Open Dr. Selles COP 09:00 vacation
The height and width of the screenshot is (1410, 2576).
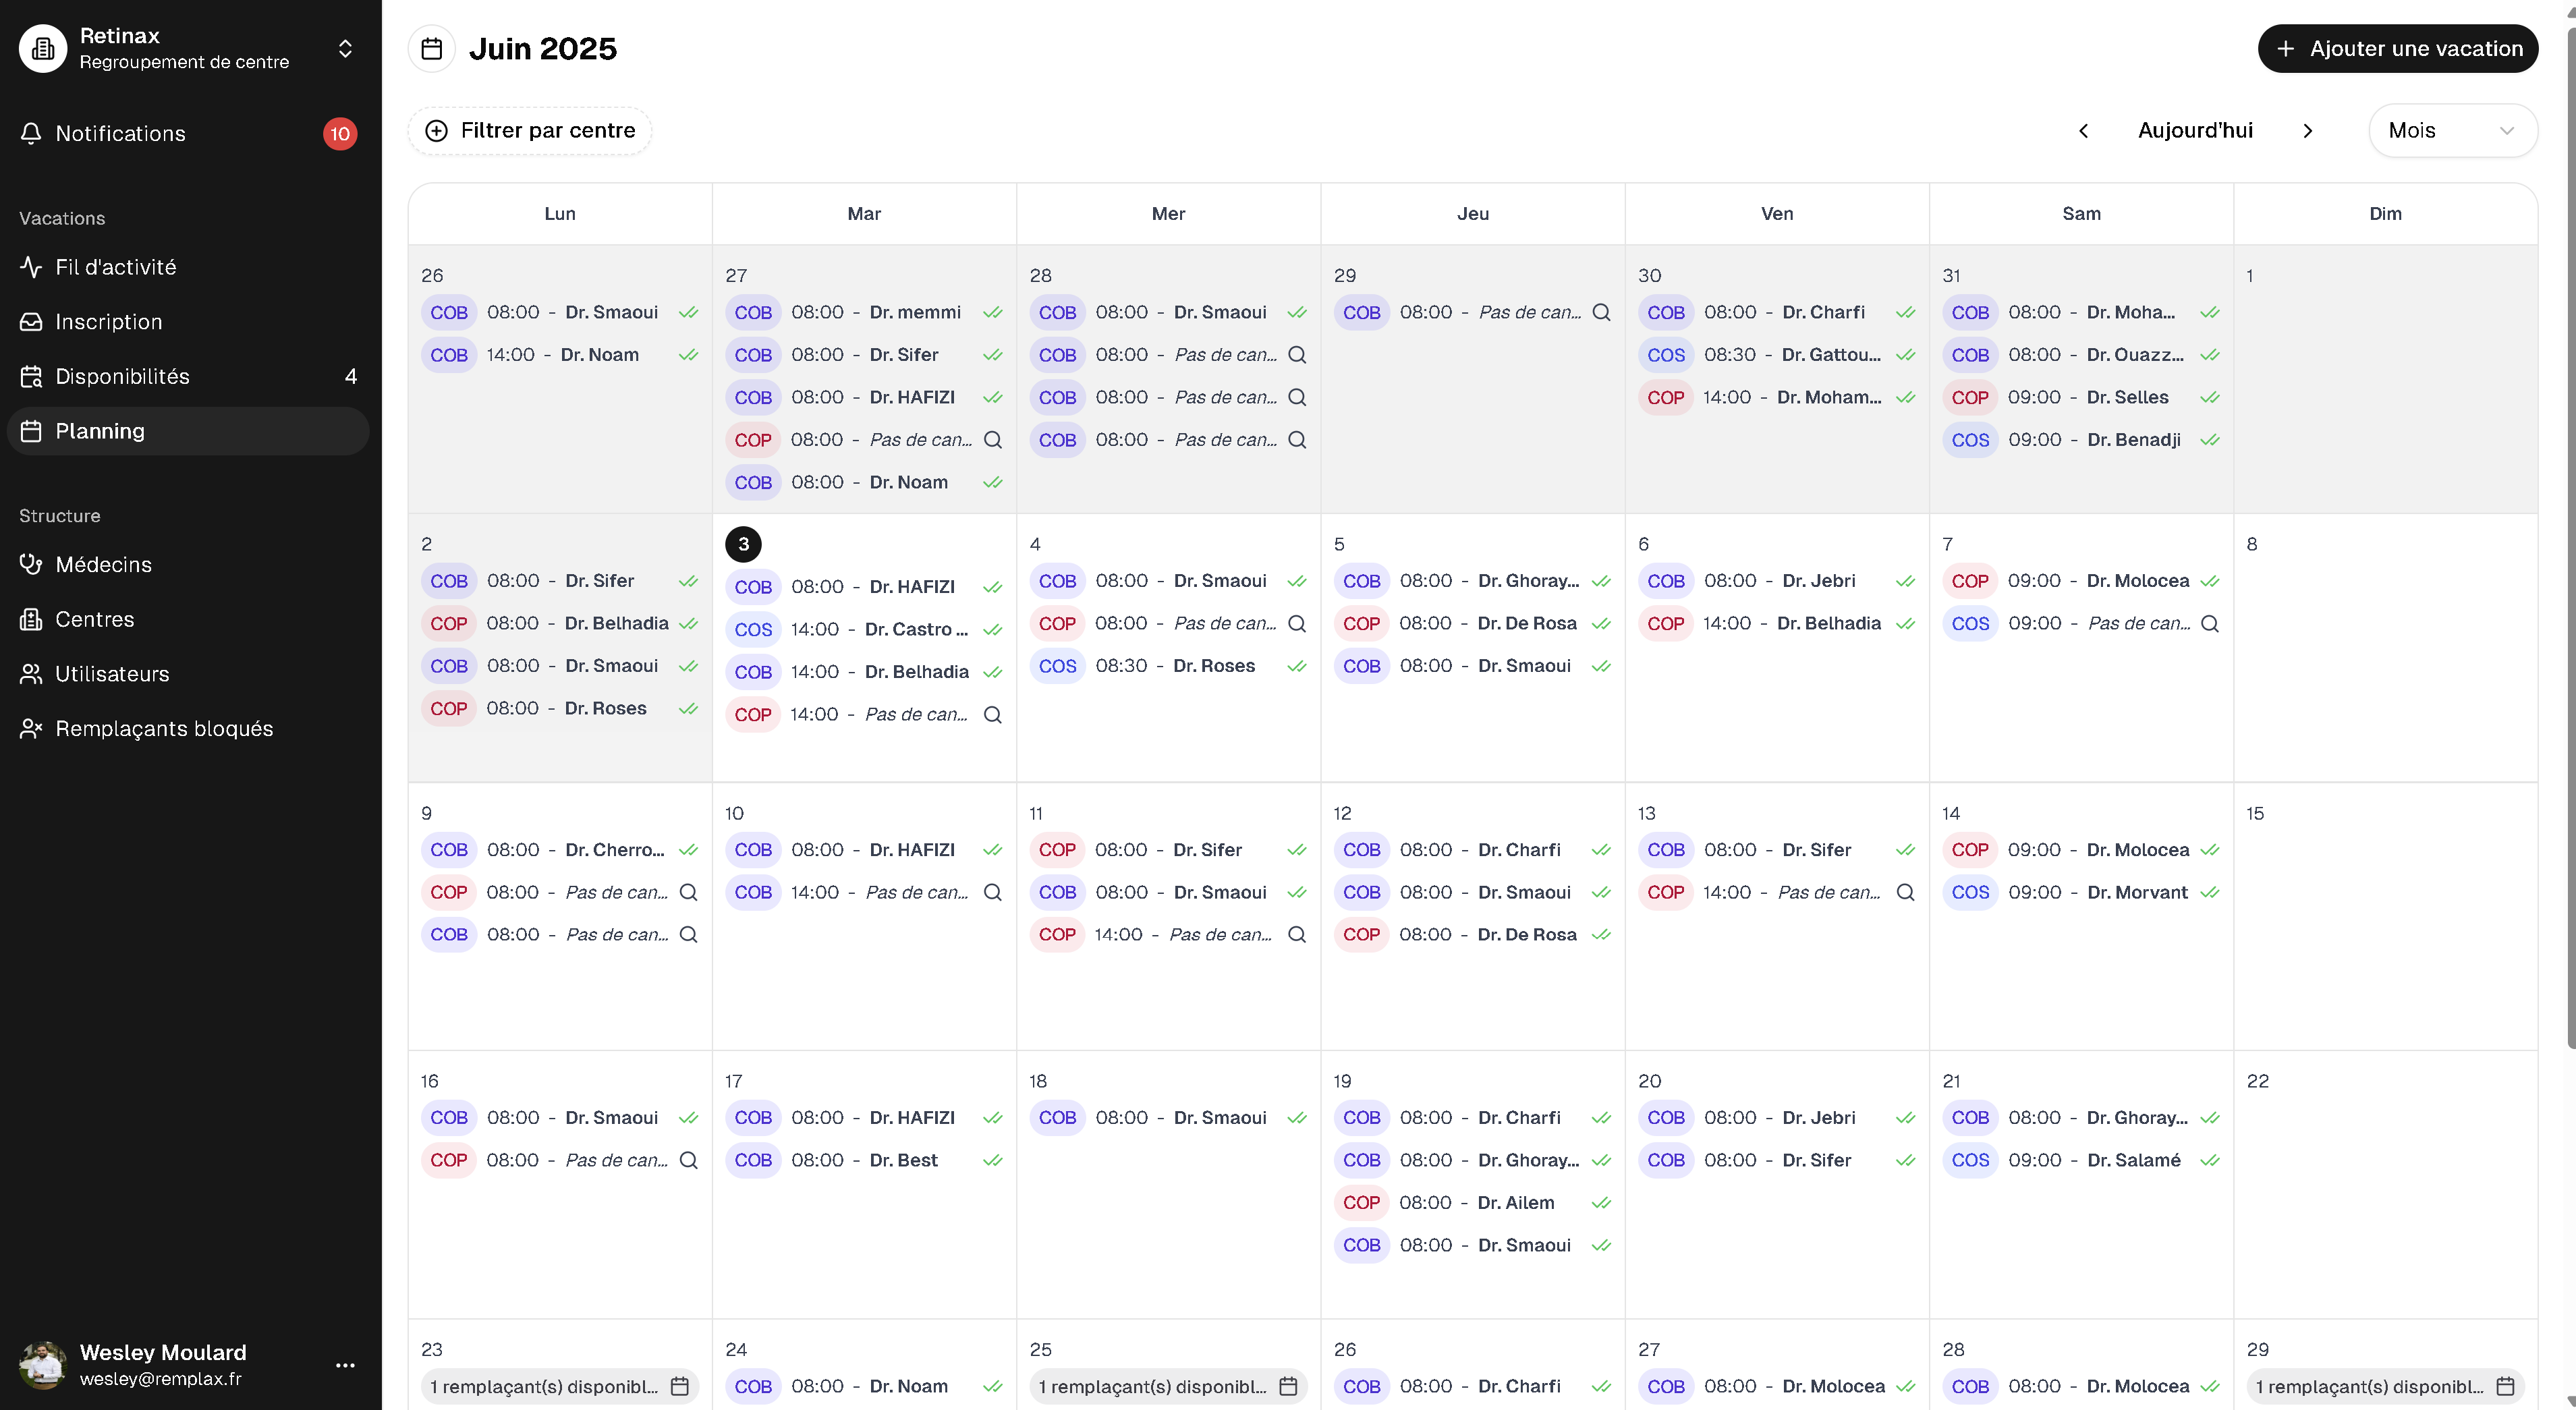tap(2081, 398)
